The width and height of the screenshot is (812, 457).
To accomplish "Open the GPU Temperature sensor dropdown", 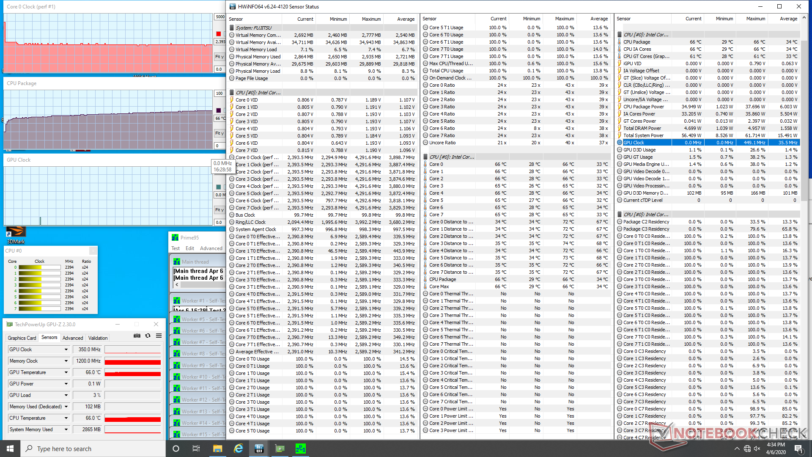I will [x=66, y=372].
